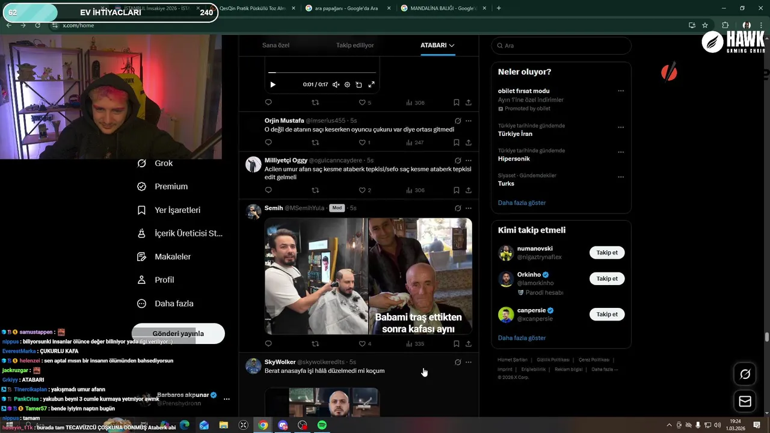Seek on the video progress bar
Screen dimensions: 770x433
coord(322,73)
